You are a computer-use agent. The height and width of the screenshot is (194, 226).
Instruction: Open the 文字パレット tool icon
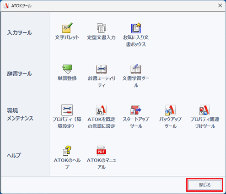67,28
